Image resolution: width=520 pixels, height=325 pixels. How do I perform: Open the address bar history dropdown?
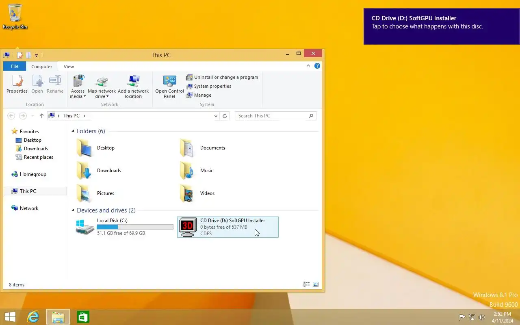(216, 116)
